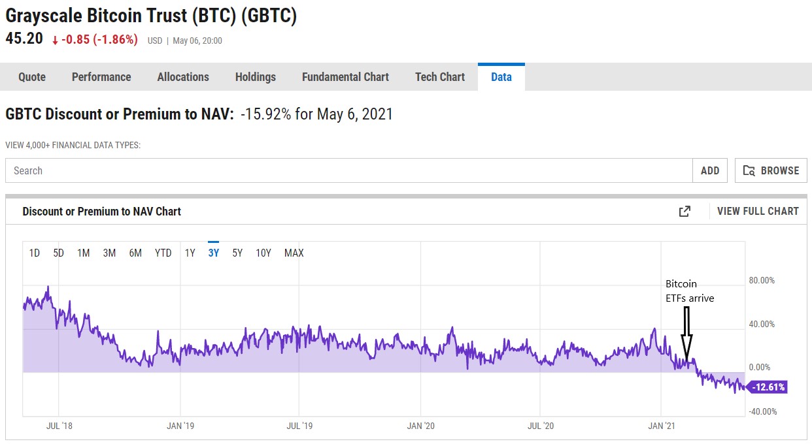Select the 1M time range
This screenshot has width=812, height=446.
(x=83, y=253)
